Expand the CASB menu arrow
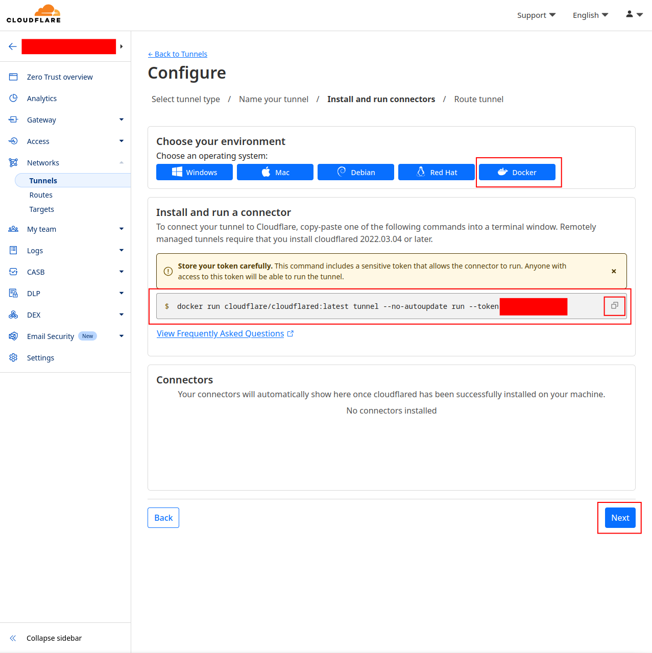 coord(122,272)
